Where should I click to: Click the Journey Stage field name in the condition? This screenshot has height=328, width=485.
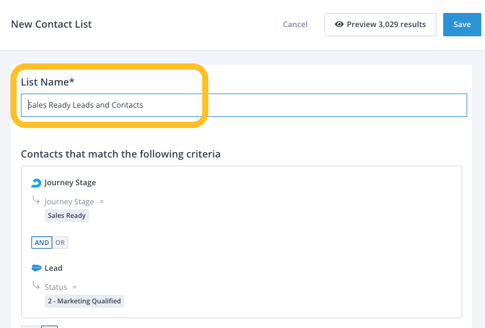[x=69, y=201]
